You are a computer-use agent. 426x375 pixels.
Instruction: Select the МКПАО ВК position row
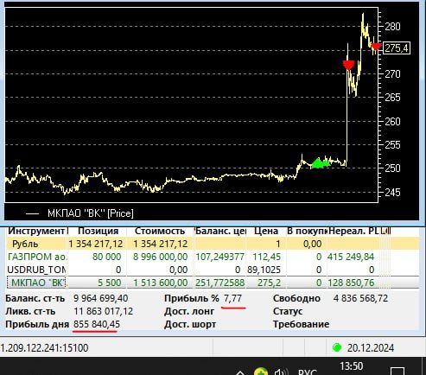213,283
